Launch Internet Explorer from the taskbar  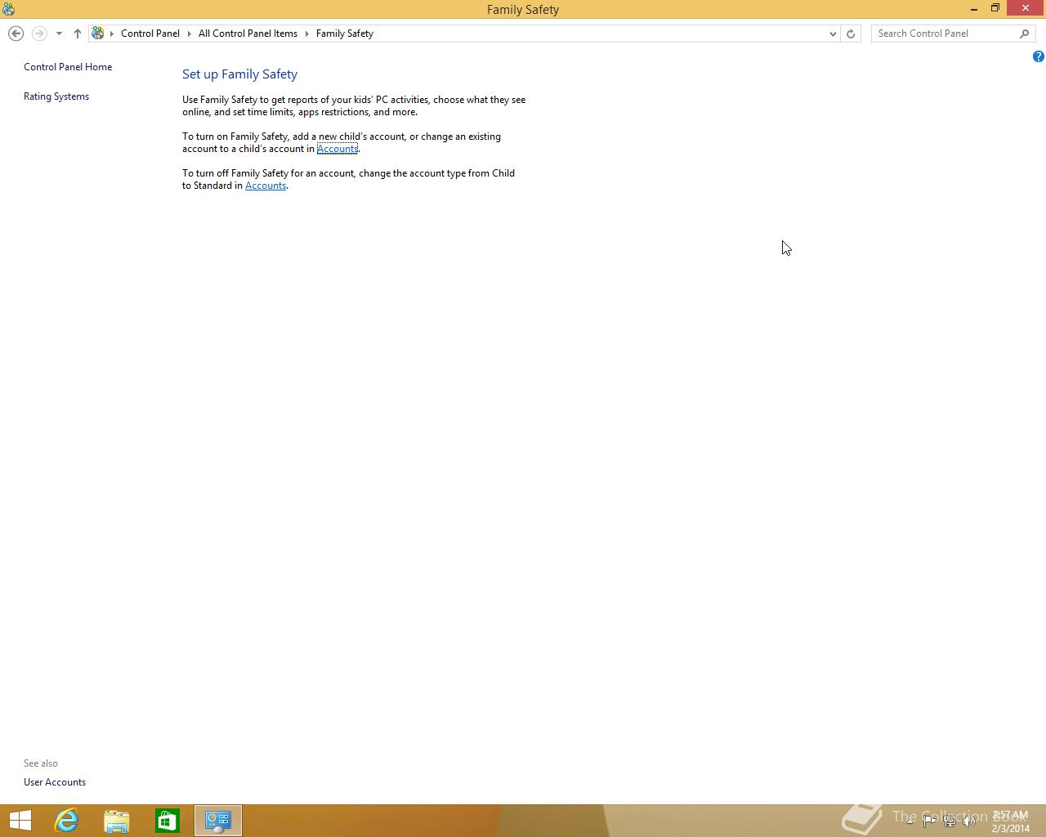click(66, 821)
